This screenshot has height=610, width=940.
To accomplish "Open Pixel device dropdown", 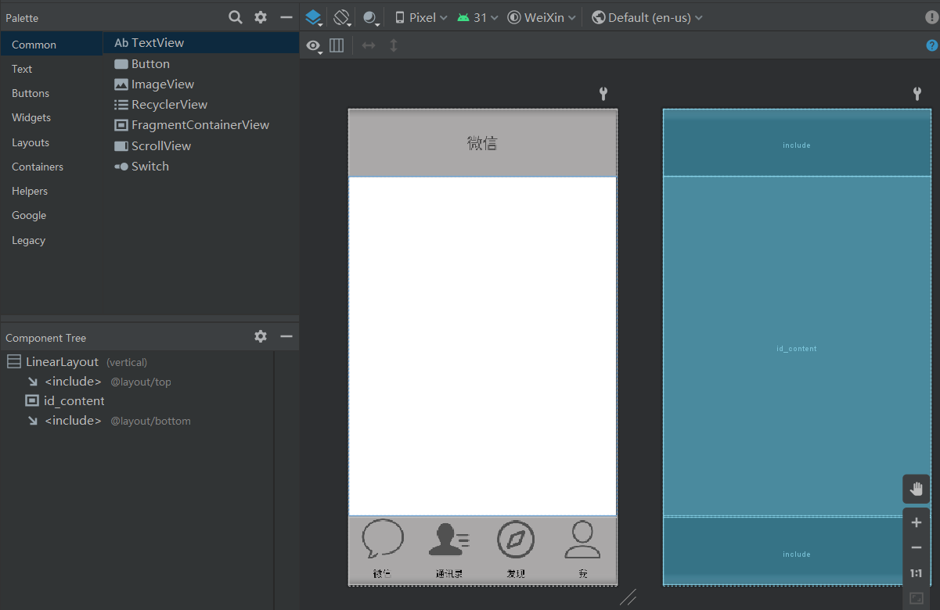I will tap(421, 17).
